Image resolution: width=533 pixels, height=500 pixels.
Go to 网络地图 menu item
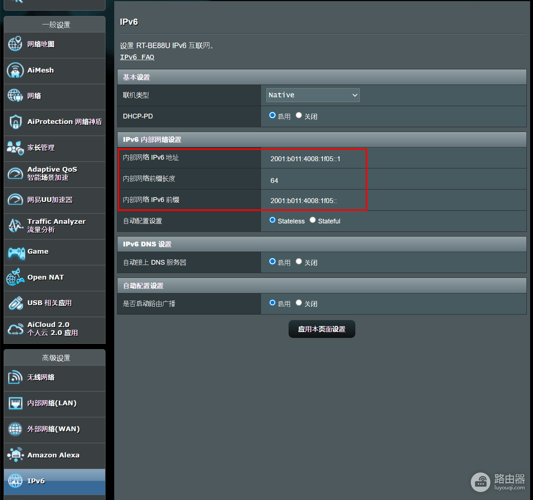[x=55, y=45]
